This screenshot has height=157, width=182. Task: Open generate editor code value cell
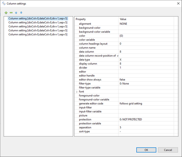point(146,104)
